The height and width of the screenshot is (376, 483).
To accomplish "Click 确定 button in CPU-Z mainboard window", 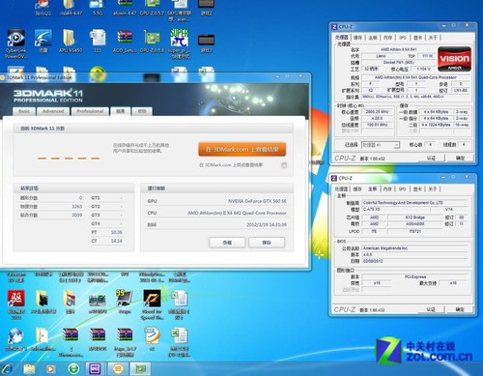I will click(460, 309).
